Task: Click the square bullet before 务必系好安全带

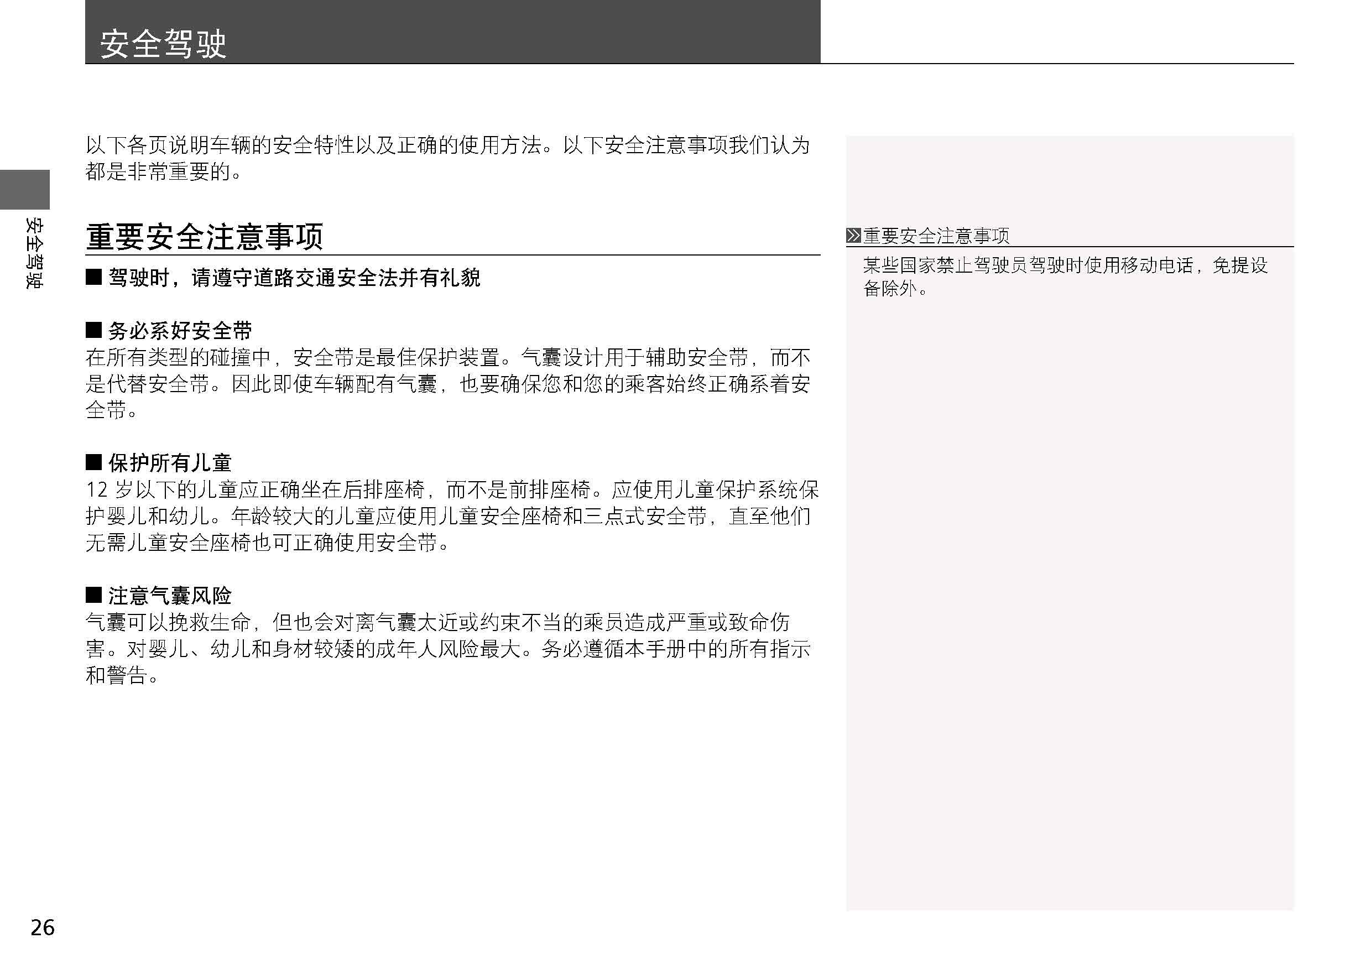Action: pos(94,330)
